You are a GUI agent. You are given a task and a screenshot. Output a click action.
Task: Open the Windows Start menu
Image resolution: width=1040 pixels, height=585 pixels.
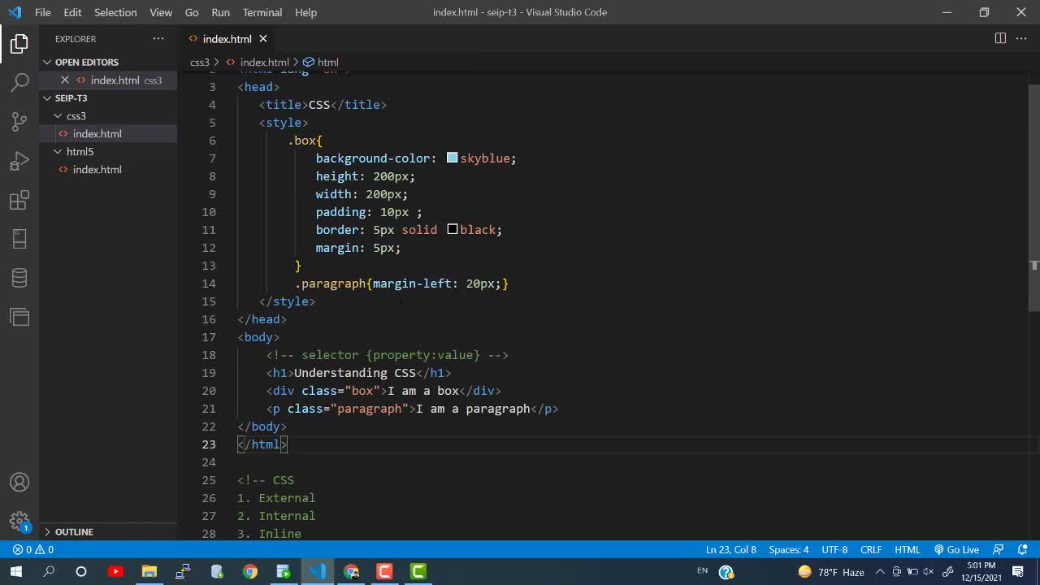pos(15,572)
